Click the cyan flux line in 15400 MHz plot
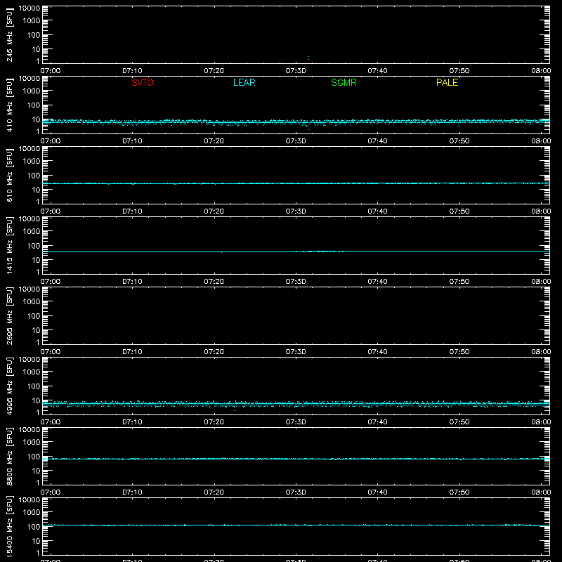 (296, 525)
